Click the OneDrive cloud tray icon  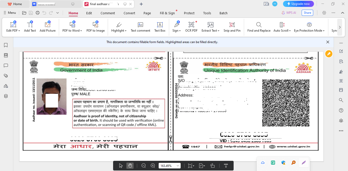263,163
